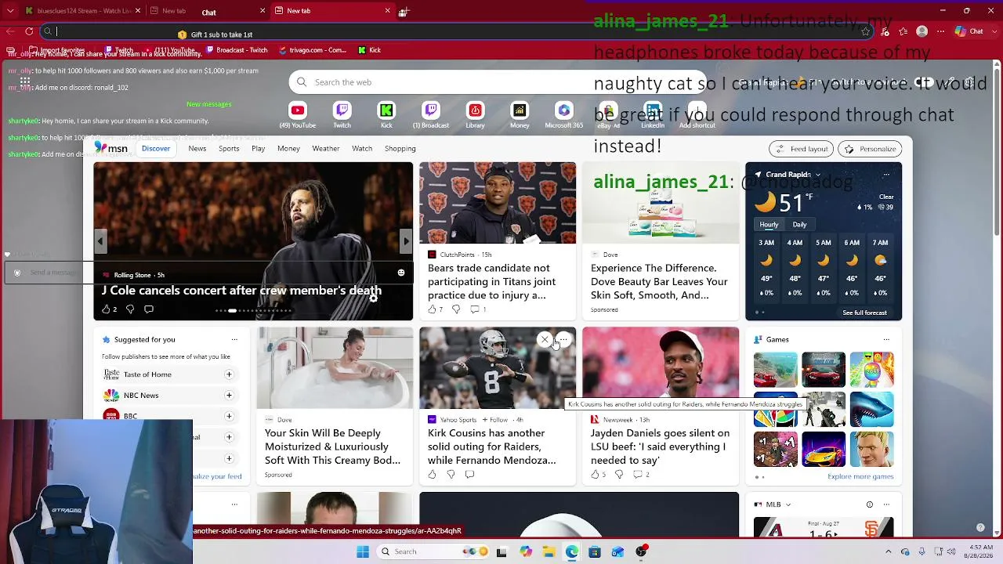
Task: Like the Jayden Daniels article
Action: point(595,474)
